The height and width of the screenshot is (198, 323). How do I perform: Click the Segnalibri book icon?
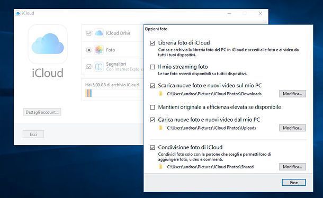tap(99, 67)
